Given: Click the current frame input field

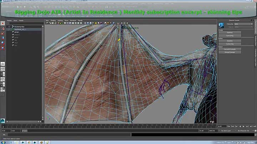Looking at the screenshot, I should (222, 126).
